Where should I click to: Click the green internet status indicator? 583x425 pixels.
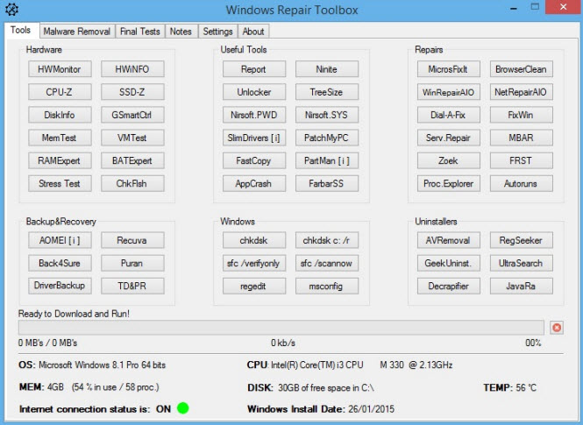182,407
